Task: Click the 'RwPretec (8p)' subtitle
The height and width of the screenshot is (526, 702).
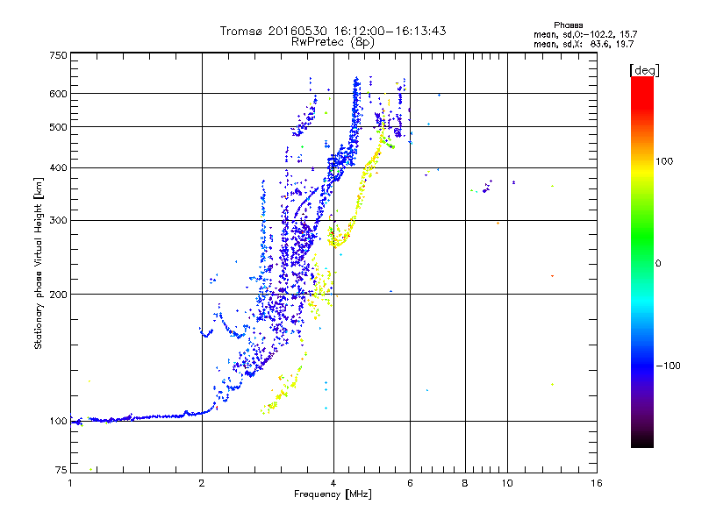Action: pos(333,42)
